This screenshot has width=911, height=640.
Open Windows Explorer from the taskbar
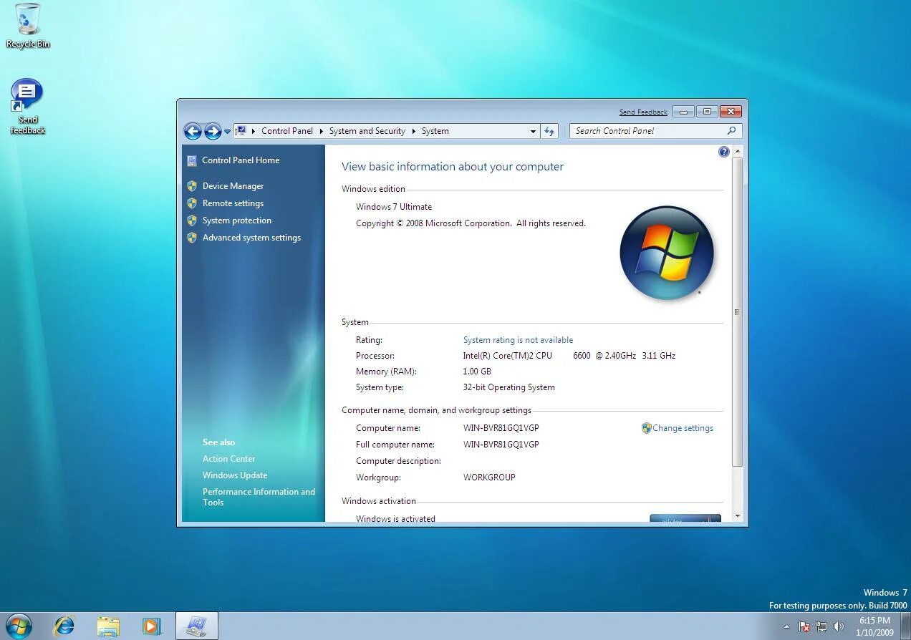pos(107,625)
